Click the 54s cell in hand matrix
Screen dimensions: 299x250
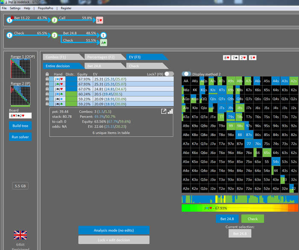(x=276, y=161)
